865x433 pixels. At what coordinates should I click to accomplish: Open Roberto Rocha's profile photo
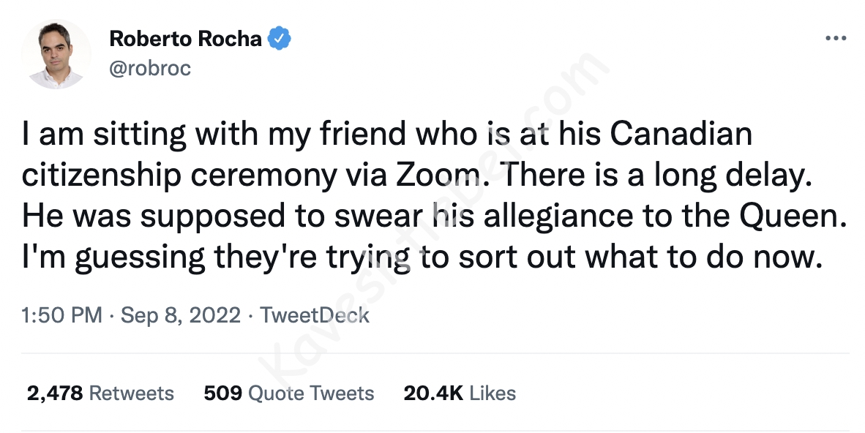pyautogui.click(x=56, y=54)
